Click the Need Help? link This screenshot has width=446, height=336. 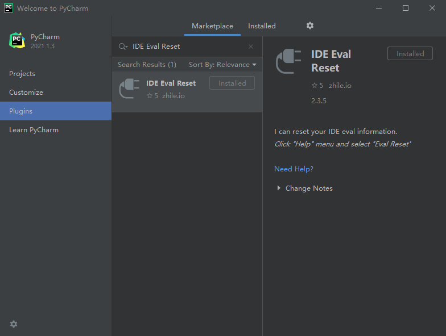tap(294, 169)
